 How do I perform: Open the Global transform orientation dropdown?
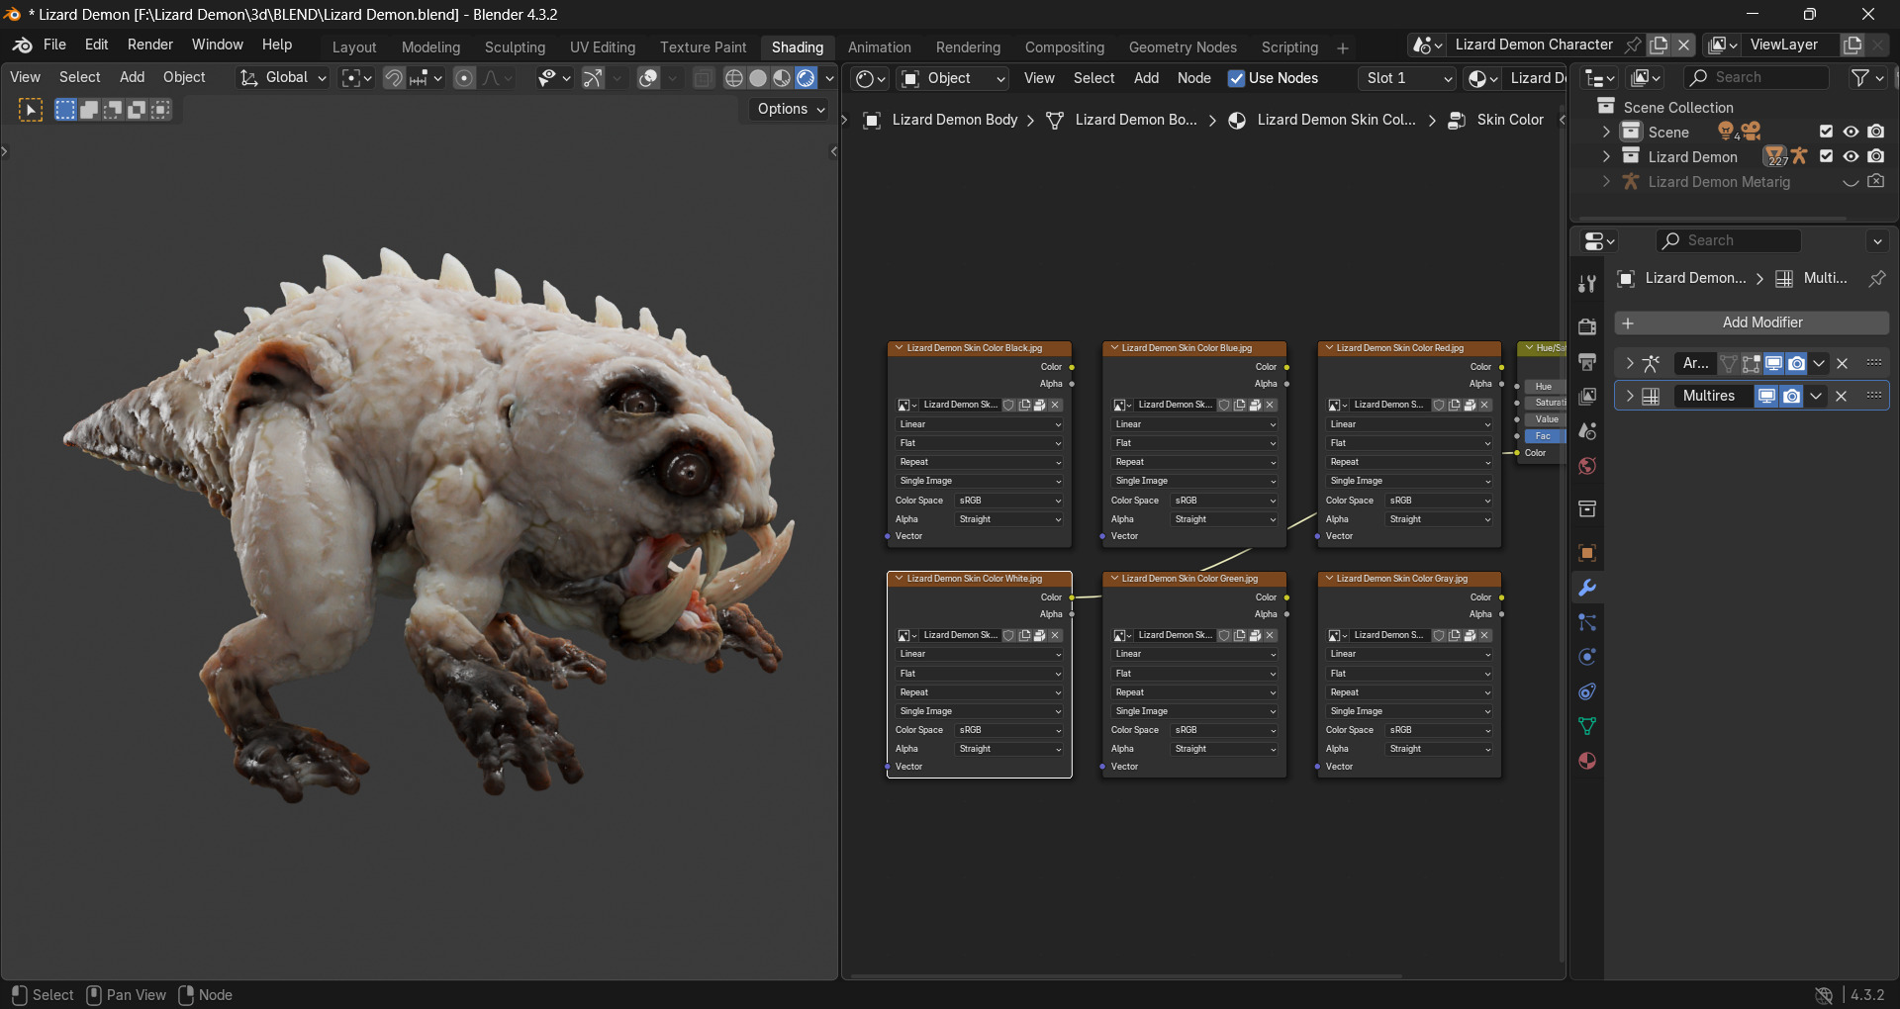tap(283, 78)
